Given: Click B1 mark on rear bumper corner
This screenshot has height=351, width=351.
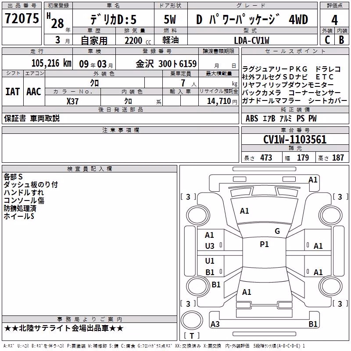Looking at the screenshot, I should [313, 324].
